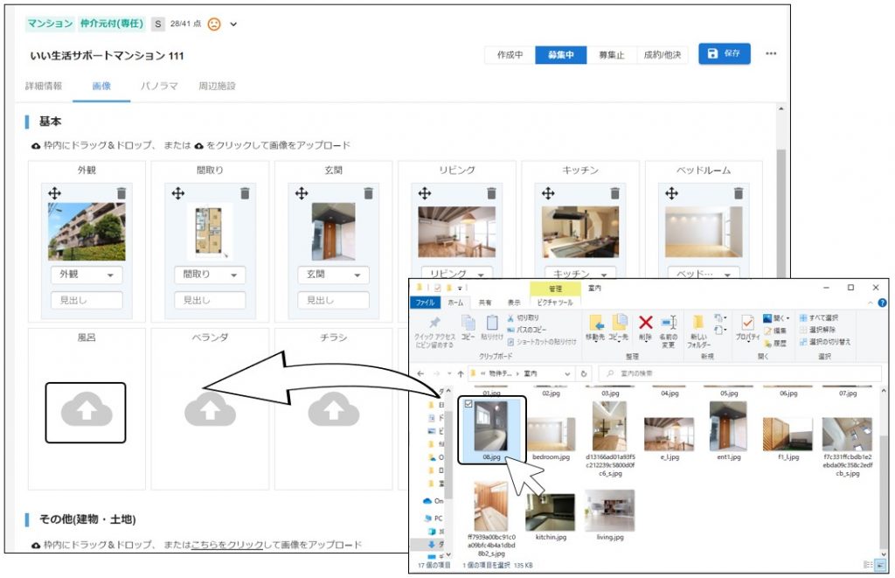Click the move handle on the リビング image card
The width and height of the screenshot is (895, 578).
pos(425,193)
